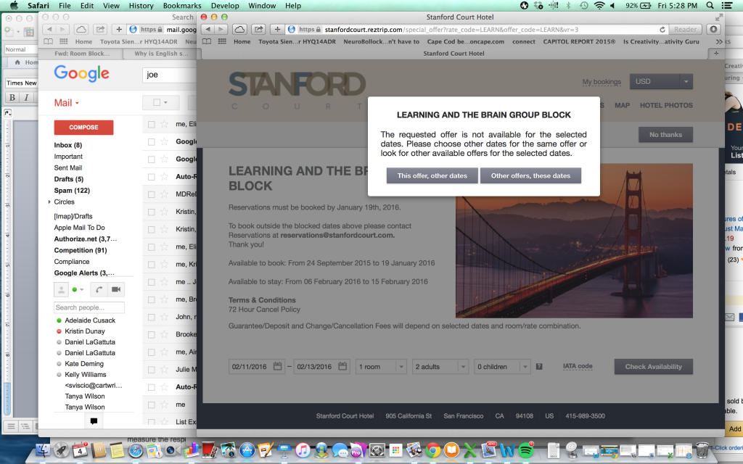Viewport: 743px width, 464px height.
Task: Open the Window menu in the menu bar
Action: (x=262, y=6)
